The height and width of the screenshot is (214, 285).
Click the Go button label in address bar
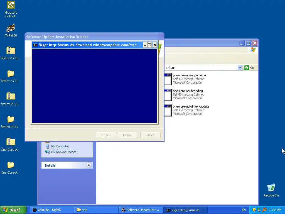pos(252,68)
